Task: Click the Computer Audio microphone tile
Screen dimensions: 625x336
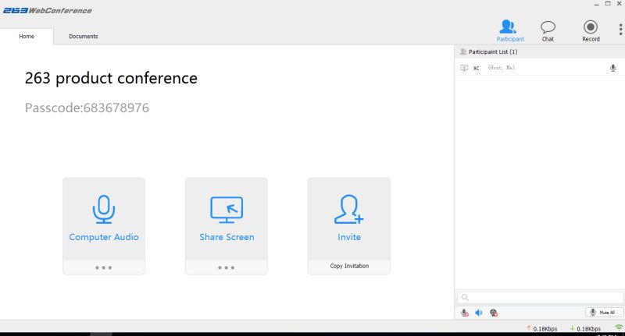Action: 104,218
